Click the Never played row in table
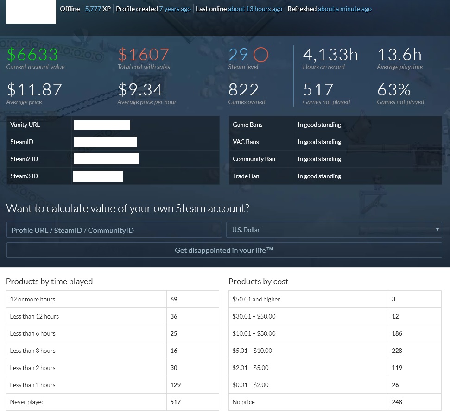Screen dimensions: 450x414 [113, 402]
